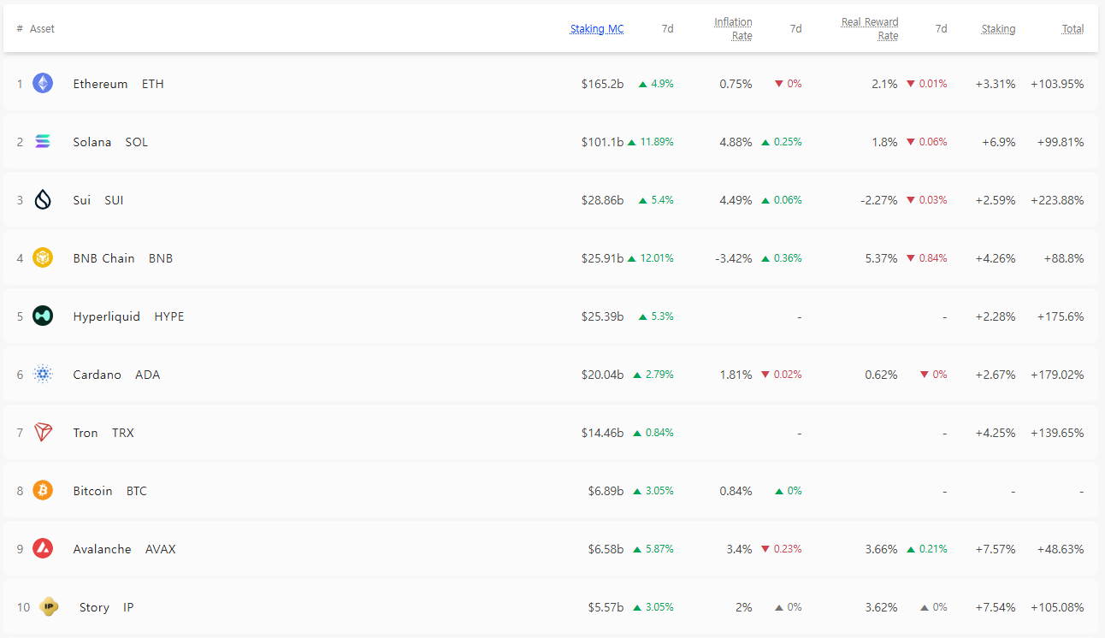Open the Solana asset name
The width and height of the screenshot is (1105, 638).
click(92, 142)
